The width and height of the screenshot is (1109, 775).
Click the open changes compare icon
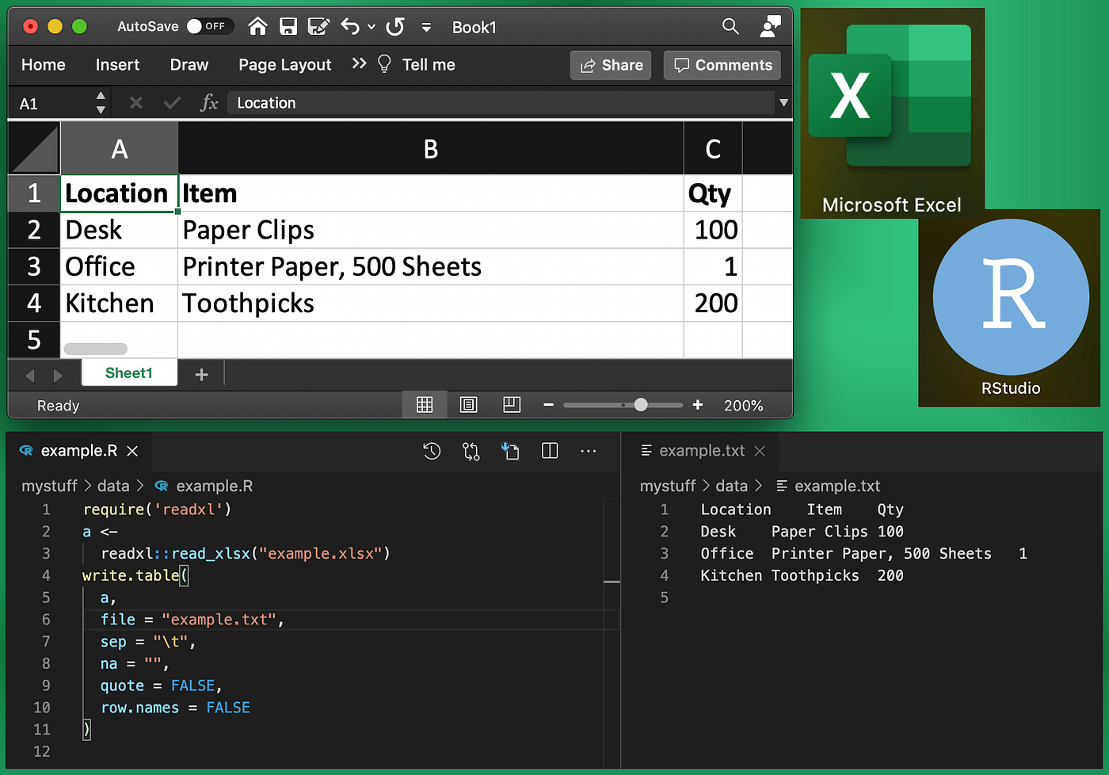[471, 451]
